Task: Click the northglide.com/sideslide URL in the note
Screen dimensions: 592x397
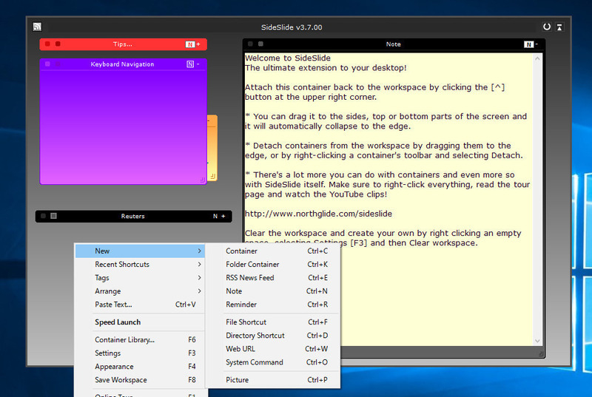Action: 319,214
